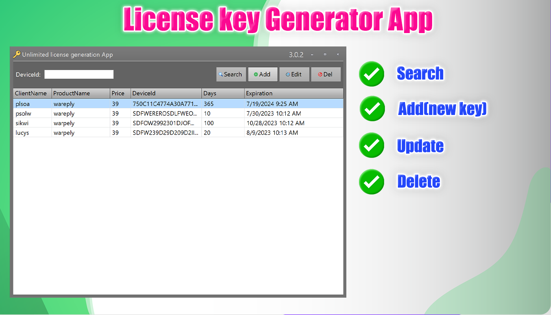Click the green checkmark beside Search

click(371, 74)
